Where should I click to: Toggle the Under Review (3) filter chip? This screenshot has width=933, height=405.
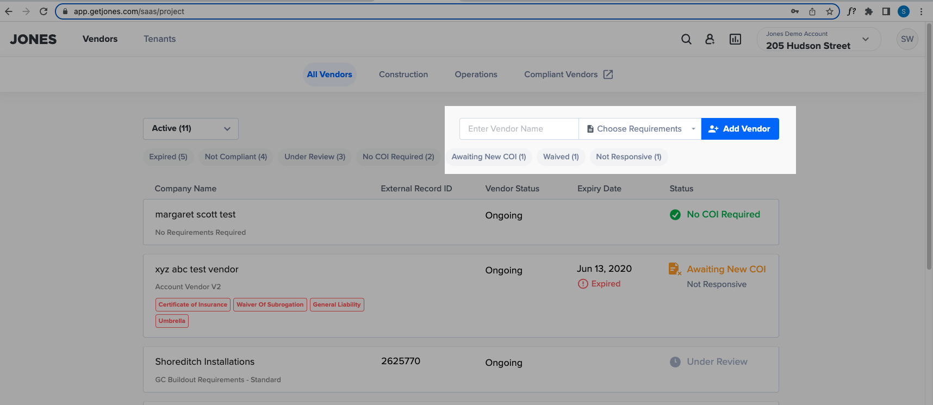point(314,157)
